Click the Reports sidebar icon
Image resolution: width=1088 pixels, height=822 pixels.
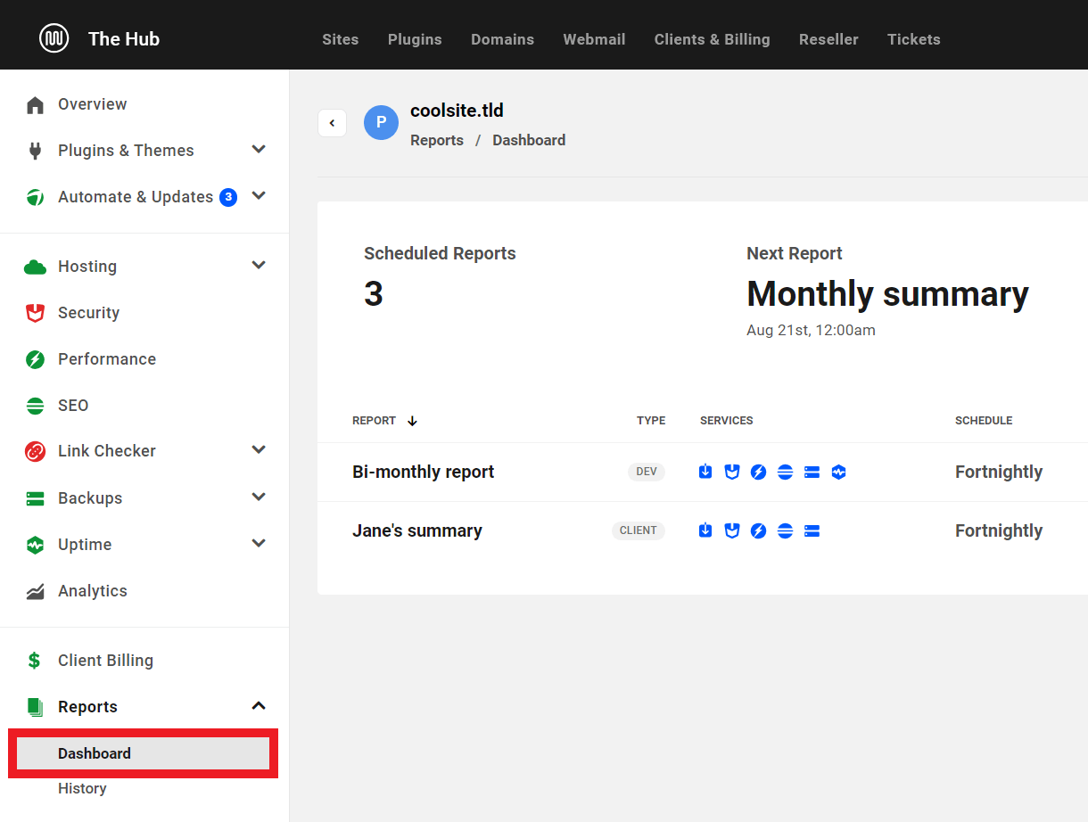(35, 707)
